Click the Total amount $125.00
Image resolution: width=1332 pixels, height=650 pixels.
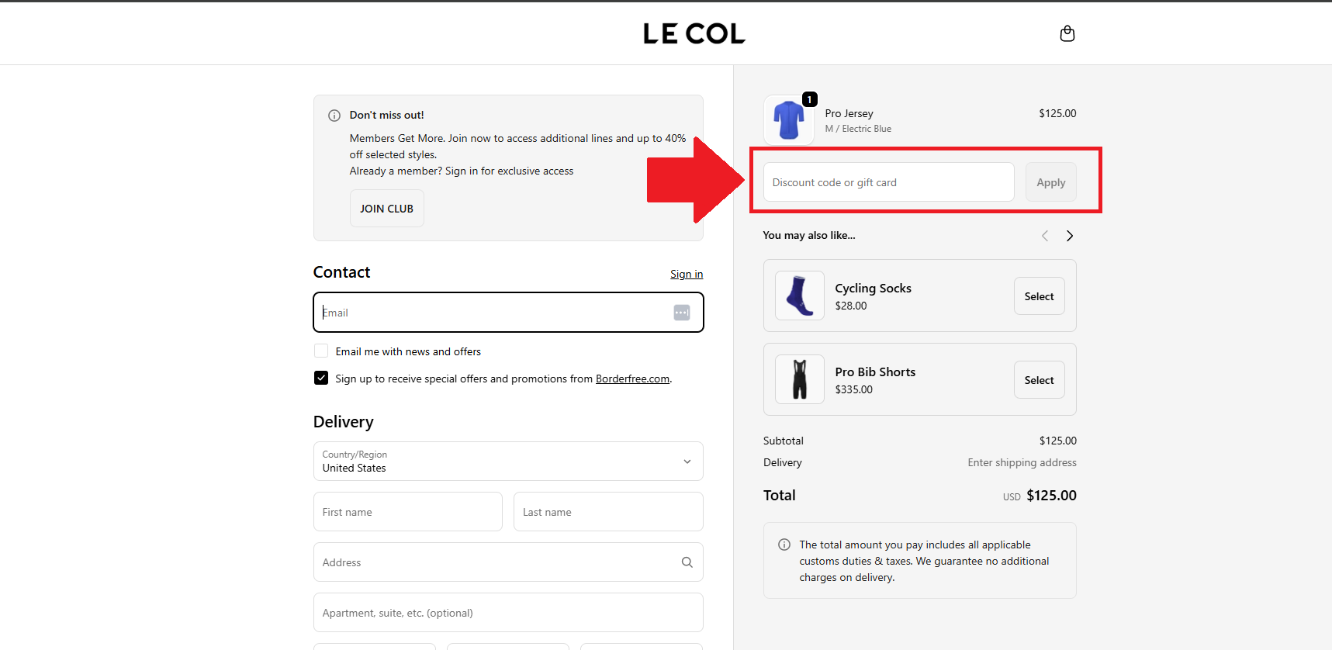point(1051,496)
